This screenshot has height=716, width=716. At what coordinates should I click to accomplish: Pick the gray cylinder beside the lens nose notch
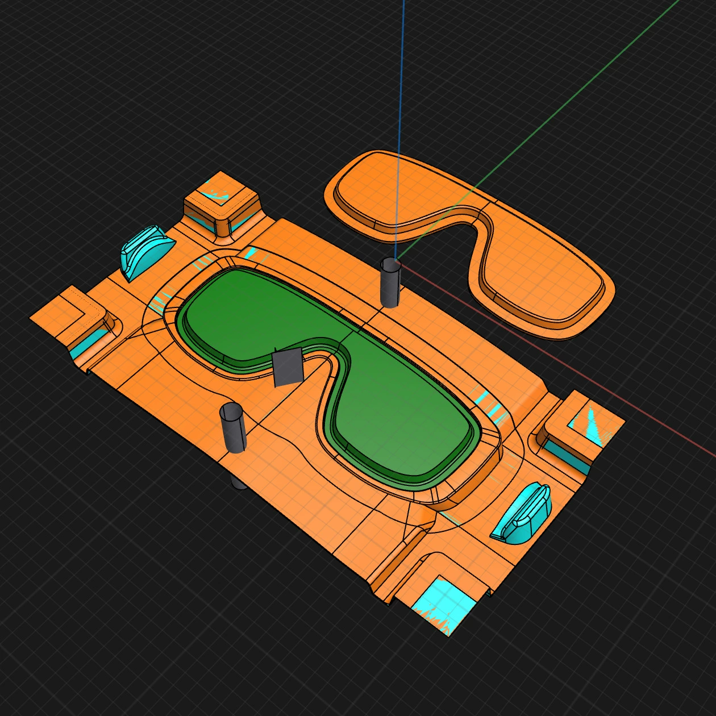point(234,428)
